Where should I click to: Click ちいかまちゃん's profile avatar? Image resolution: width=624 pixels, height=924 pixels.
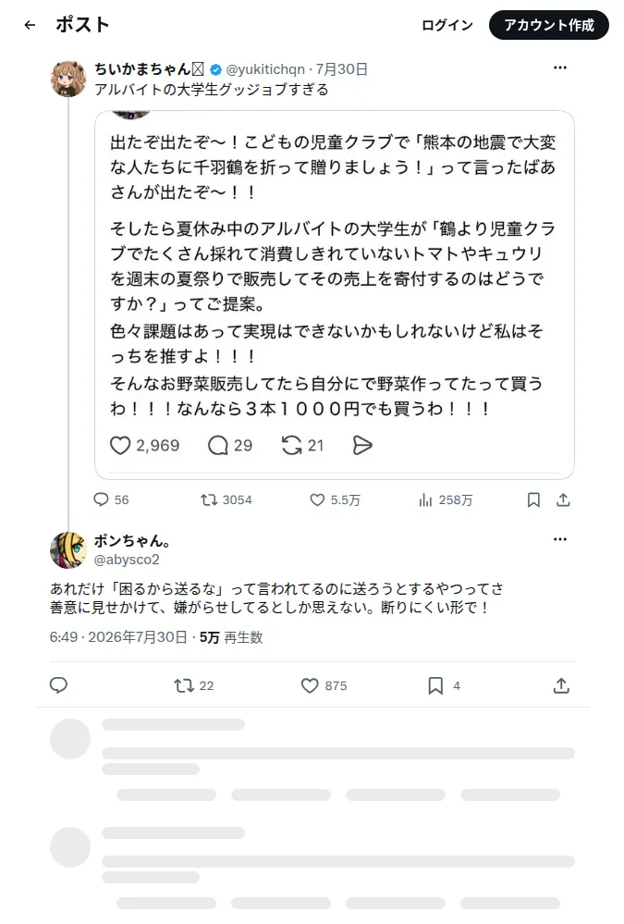pyautogui.click(x=68, y=78)
